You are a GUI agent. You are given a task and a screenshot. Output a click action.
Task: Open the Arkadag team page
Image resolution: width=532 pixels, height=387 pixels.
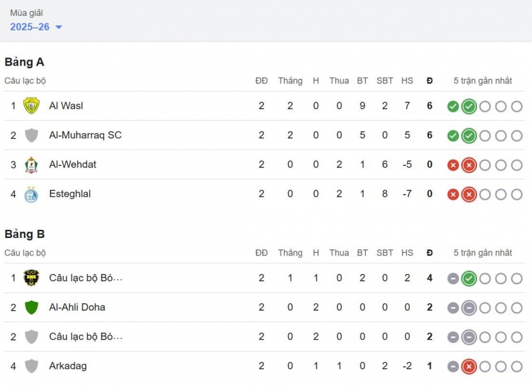tap(68, 366)
